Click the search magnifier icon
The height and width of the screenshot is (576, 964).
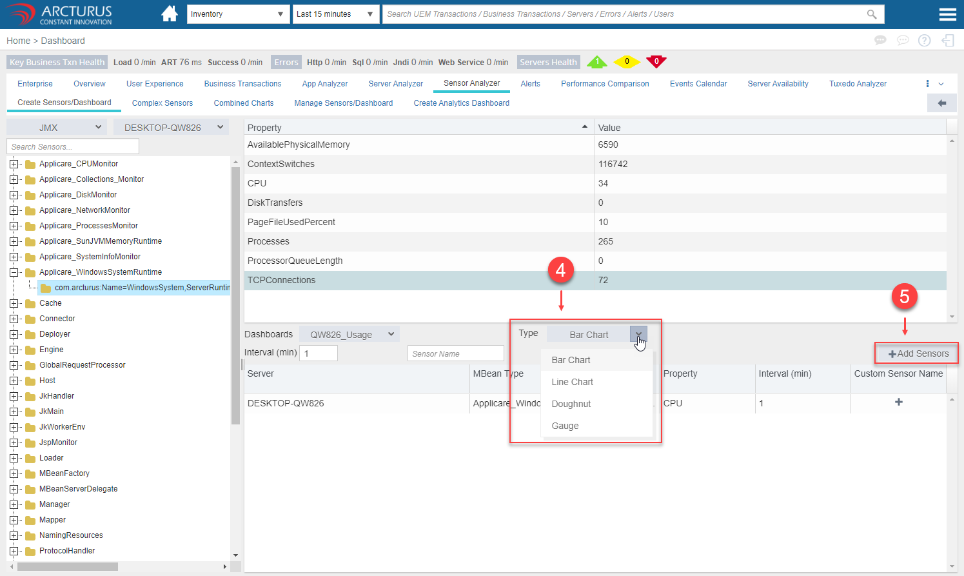point(872,14)
